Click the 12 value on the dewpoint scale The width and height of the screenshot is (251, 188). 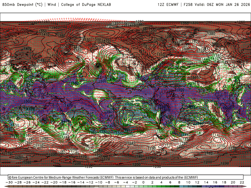click(x=197, y=182)
